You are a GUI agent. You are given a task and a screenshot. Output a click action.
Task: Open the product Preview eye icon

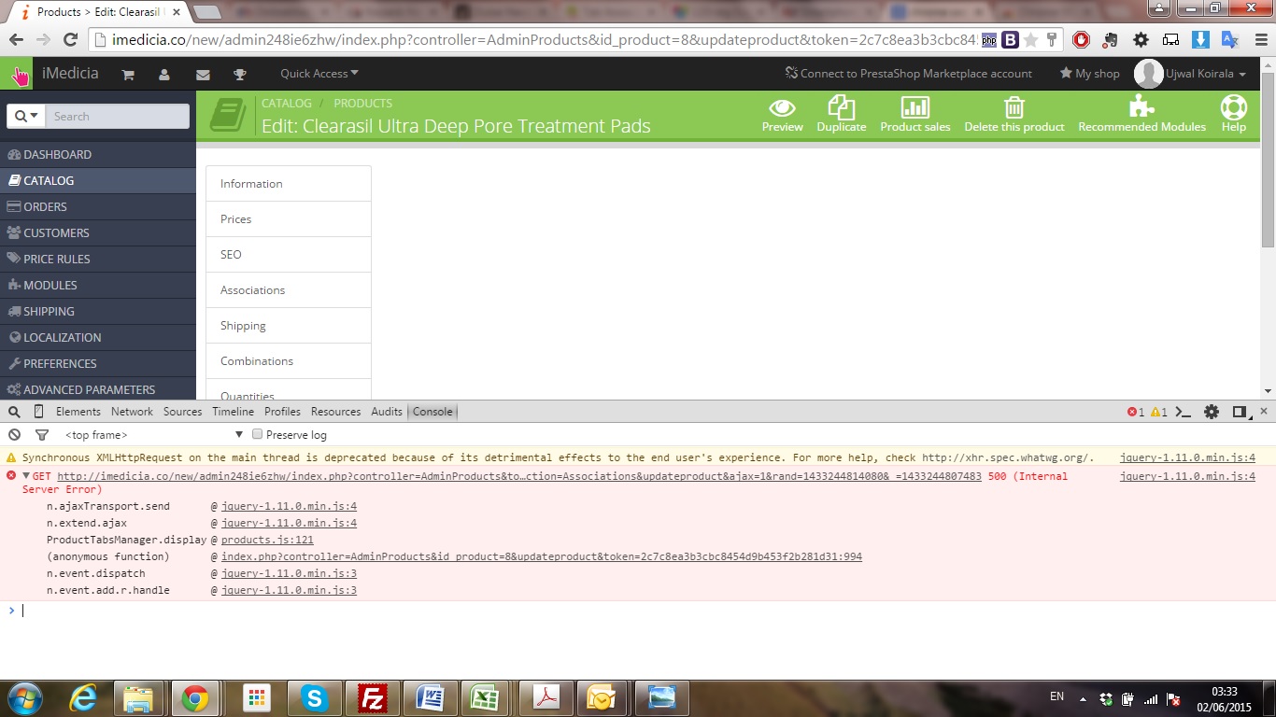point(782,106)
